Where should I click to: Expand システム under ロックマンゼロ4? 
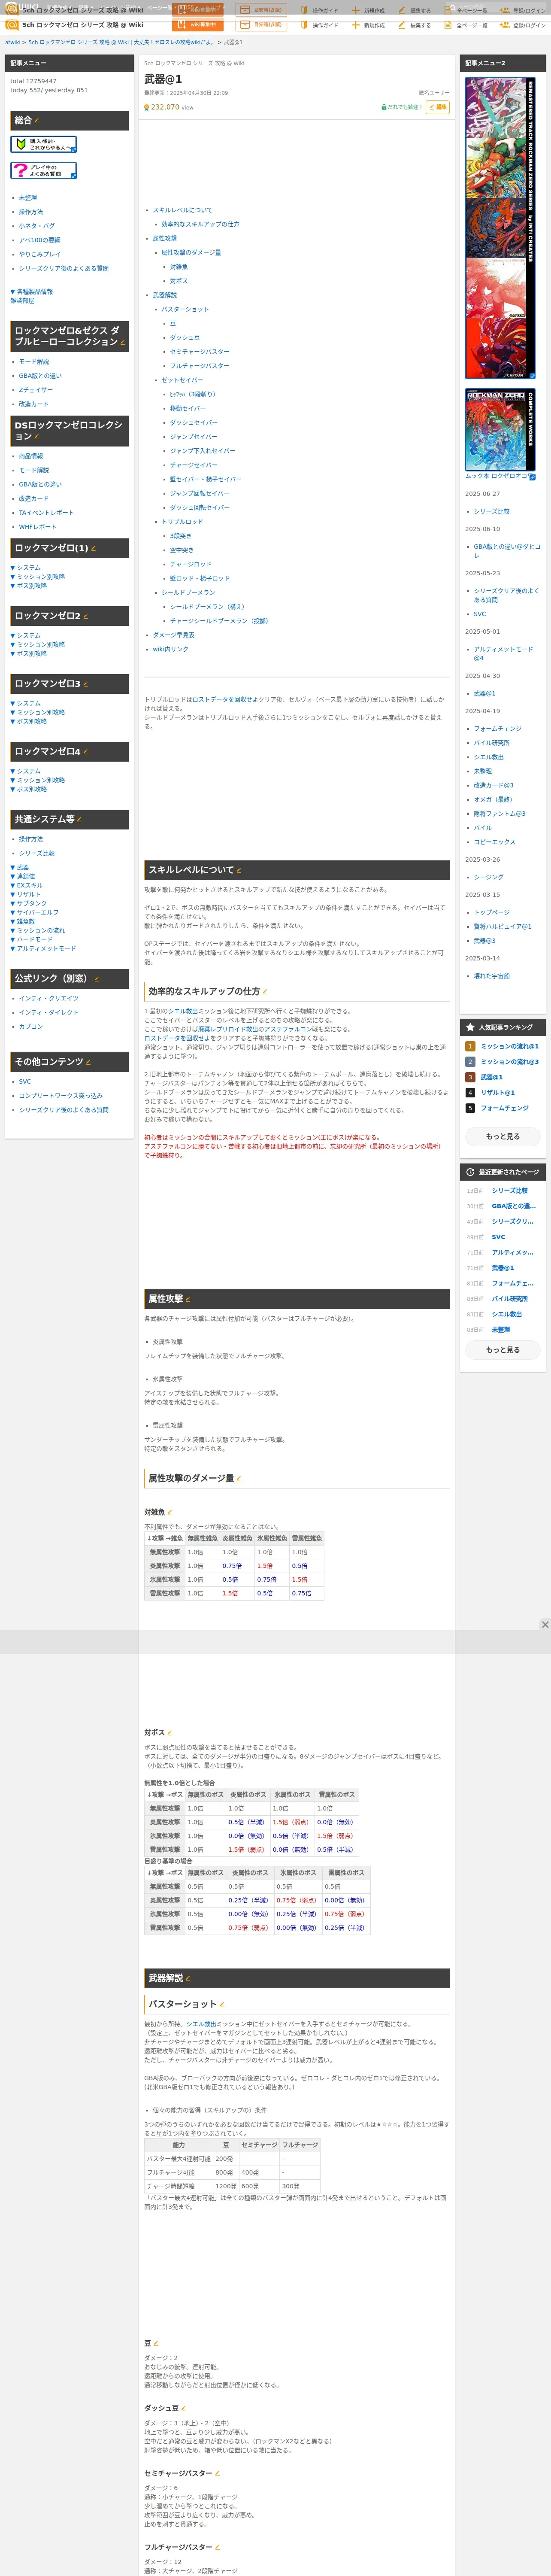click(26, 771)
